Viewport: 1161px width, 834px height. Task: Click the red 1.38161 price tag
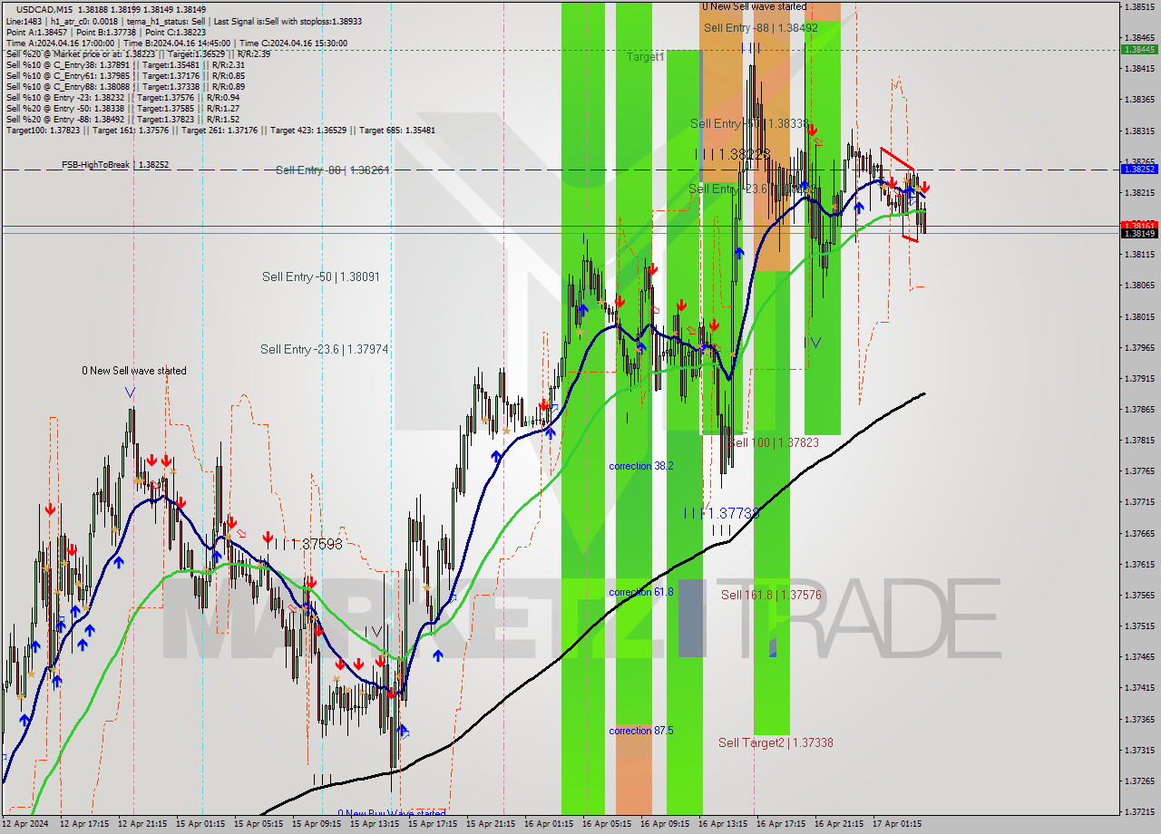click(x=1139, y=225)
